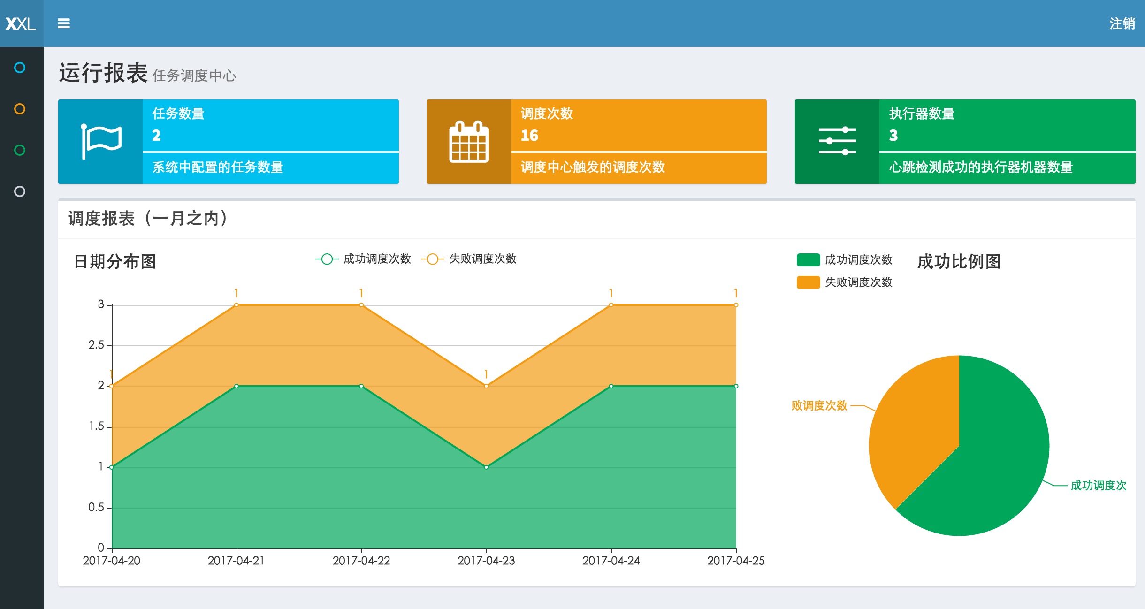Click the 2017-04-21 success data point
The height and width of the screenshot is (609, 1145).
click(x=237, y=386)
